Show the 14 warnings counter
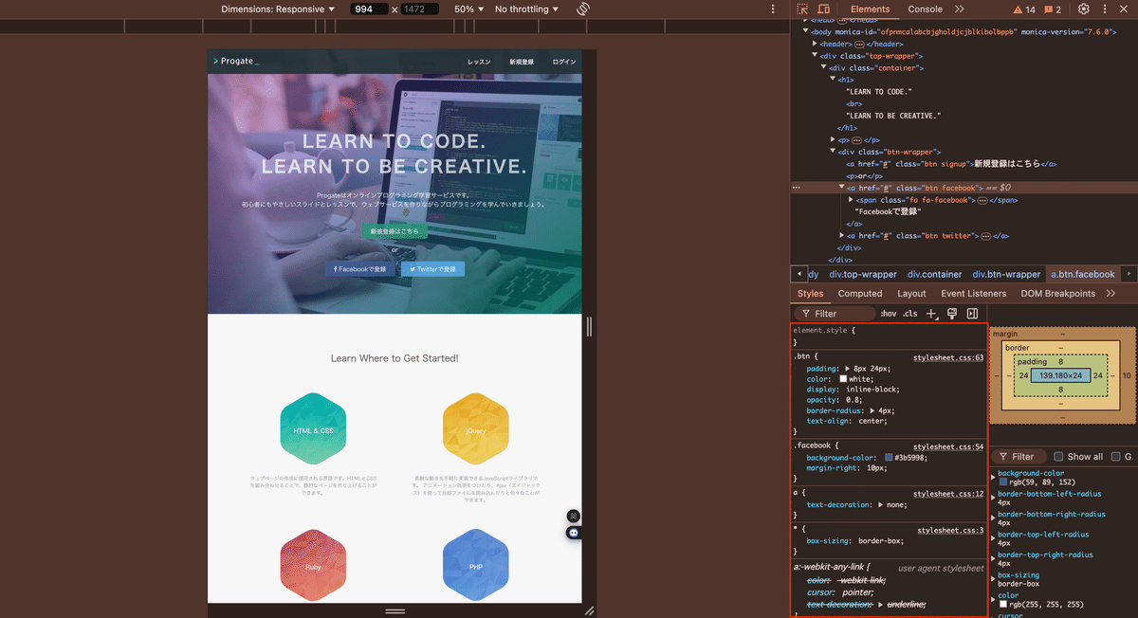The width and height of the screenshot is (1138, 618). (x=1024, y=9)
